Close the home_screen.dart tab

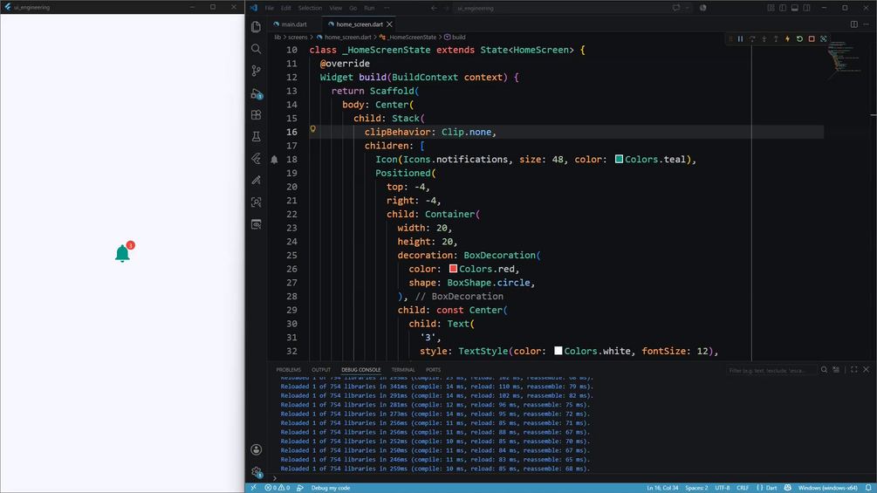pyautogui.click(x=389, y=24)
